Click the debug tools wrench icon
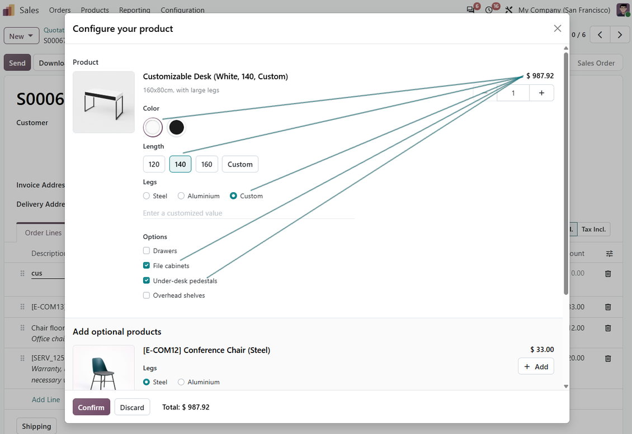This screenshot has width=632, height=434. (x=508, y=9)
